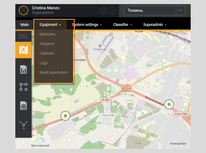Open the Тюмень city dropdown
The image size is (206, 153).
click(x=155, y=10)
